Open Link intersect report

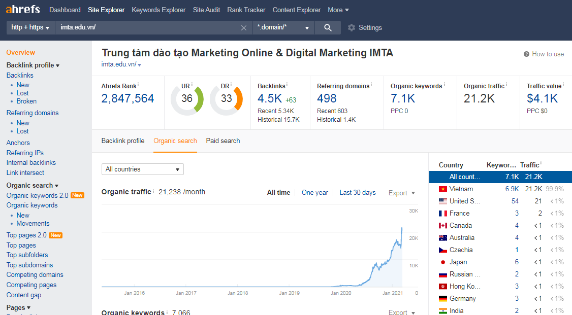coord(25,172)
